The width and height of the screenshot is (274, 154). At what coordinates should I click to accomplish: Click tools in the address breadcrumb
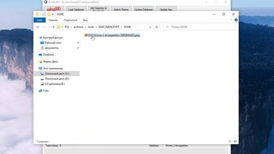tap(91, 27)
